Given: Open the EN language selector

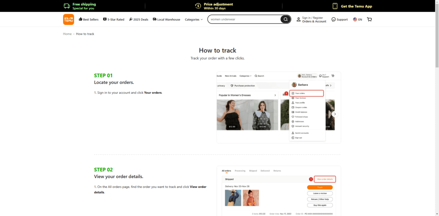Looking at the screenshot, I should tap(357, 19).
